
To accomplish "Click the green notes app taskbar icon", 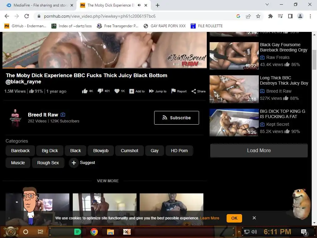I will [x=78, y=232].
